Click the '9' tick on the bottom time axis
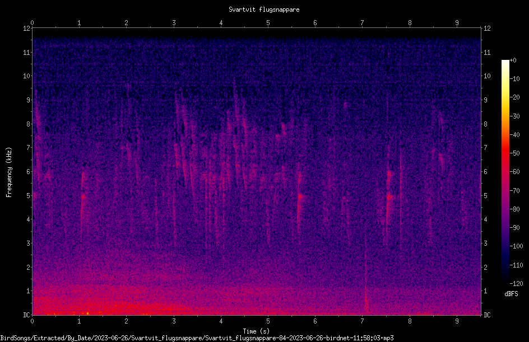Image resolution: width=529 pixels, height=342 pixels. [x=457, y=321]
